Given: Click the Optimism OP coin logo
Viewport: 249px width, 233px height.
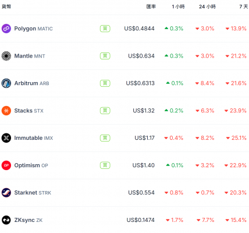Looking at the screenshot, I should coord(6,165).
